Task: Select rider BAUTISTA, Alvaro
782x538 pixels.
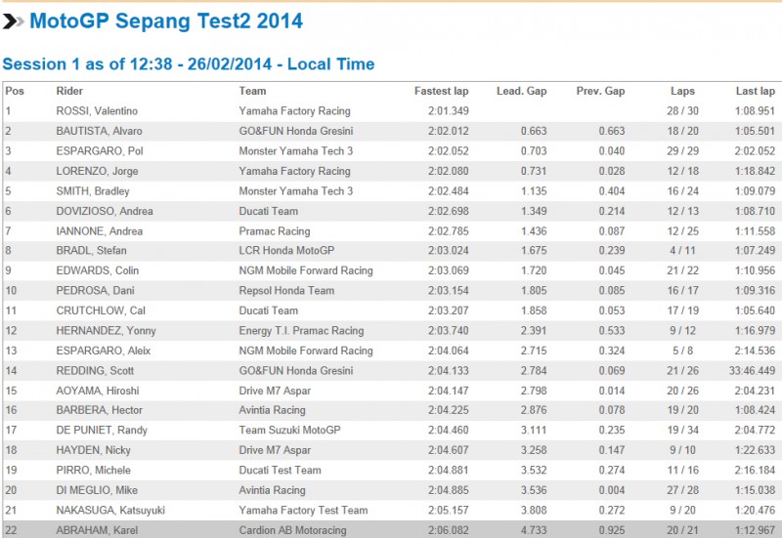Action: pos(99,131)
